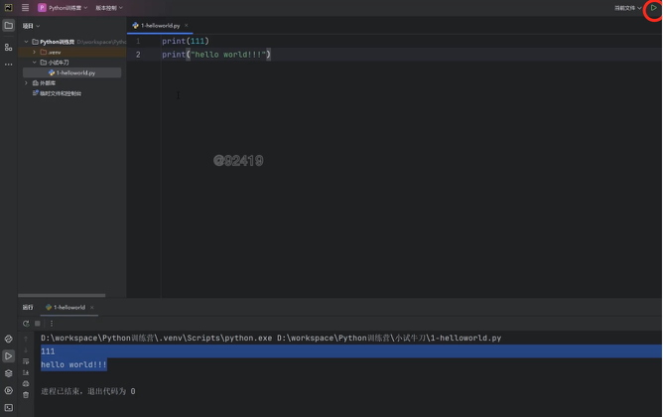Click the 111 console output line
Screen dimensions: 663x417
[x=48, y=351]
